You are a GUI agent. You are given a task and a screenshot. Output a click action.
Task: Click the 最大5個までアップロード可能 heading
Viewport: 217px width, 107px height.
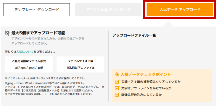[38, 33]
